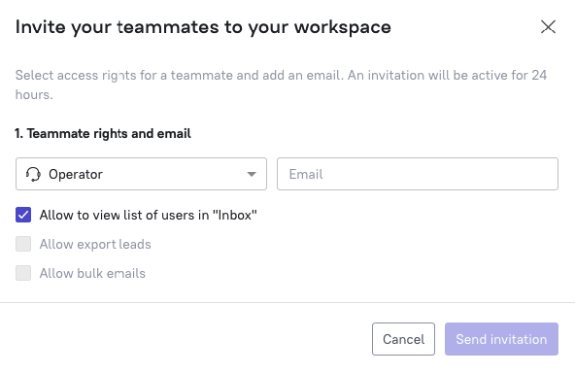This screenshot has width=575, height=374.
Task: Expand role list via dropdown arrow
Action: (252, 174)
